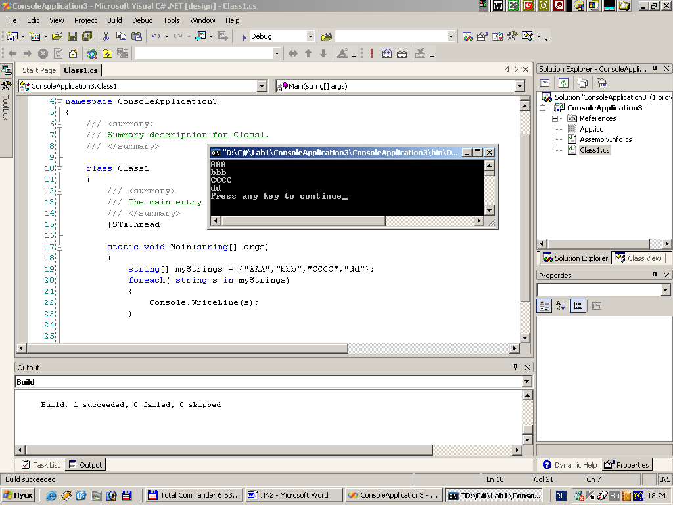Open the Tools menu
Image resolution: width=673 pixels, height=505 pixels.
[172, 20]
